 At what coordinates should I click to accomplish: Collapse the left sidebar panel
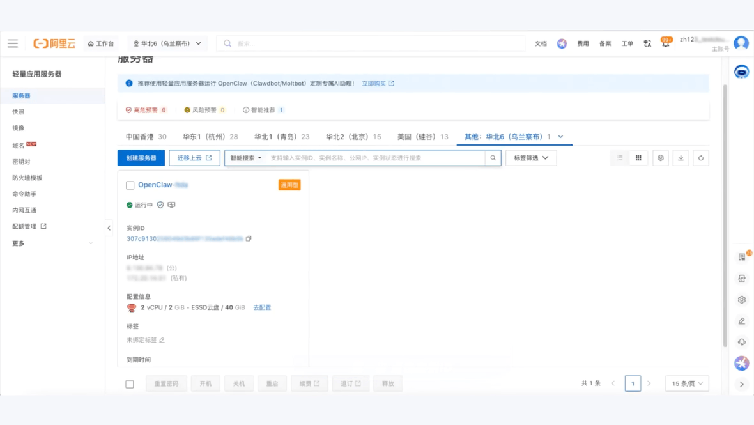tap(109, 228)
